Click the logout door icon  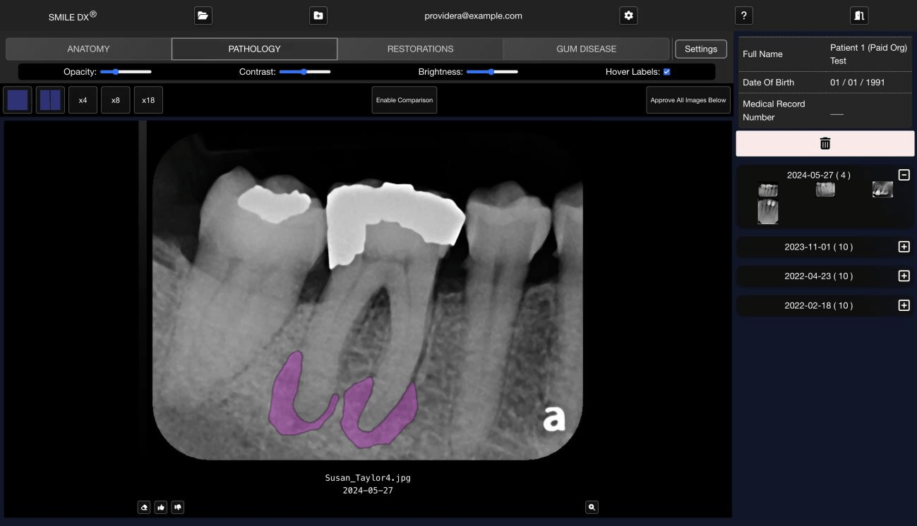coord(858,16)
